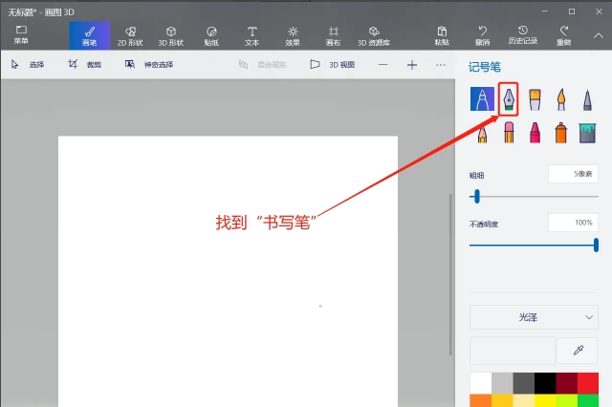Pick the dark red color swatch
The image size is (612, 407).
point(566,383)
